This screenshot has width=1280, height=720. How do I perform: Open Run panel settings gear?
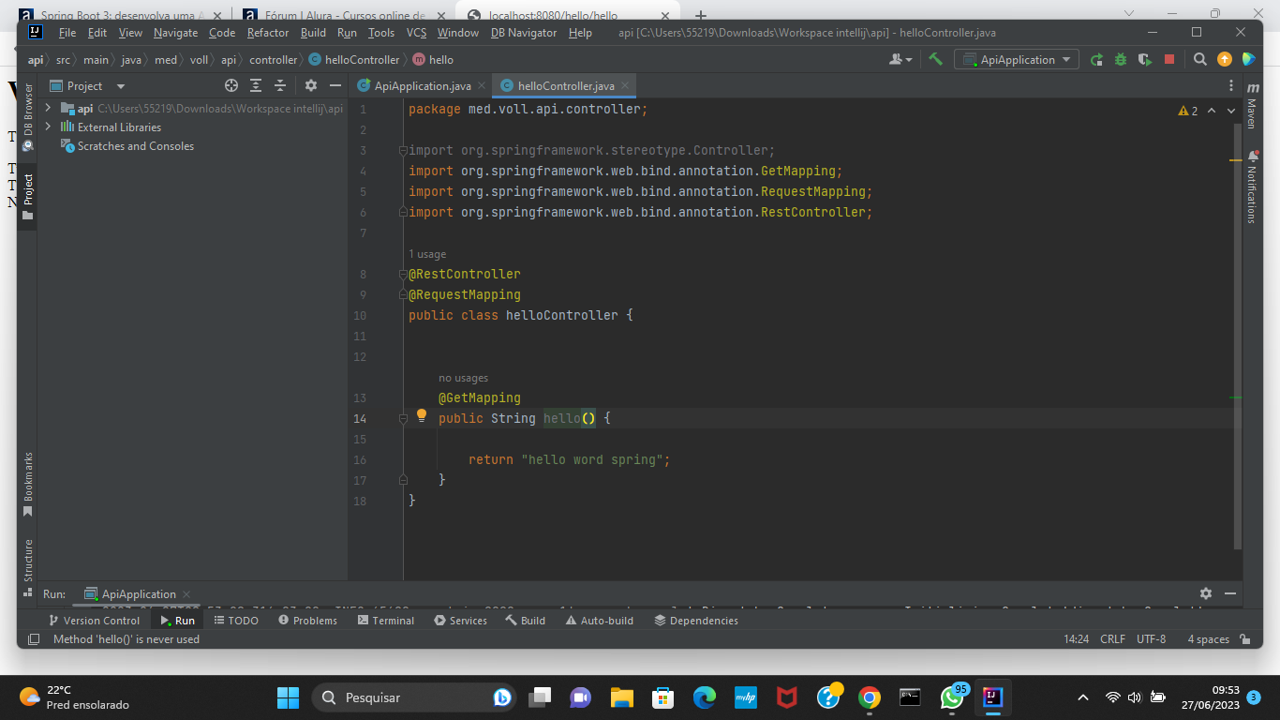point(1206,593)
